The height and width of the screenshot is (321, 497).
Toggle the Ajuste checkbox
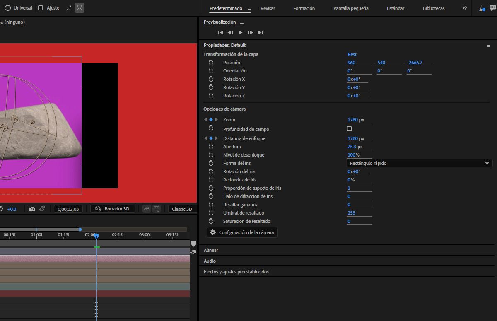[41, 8]
